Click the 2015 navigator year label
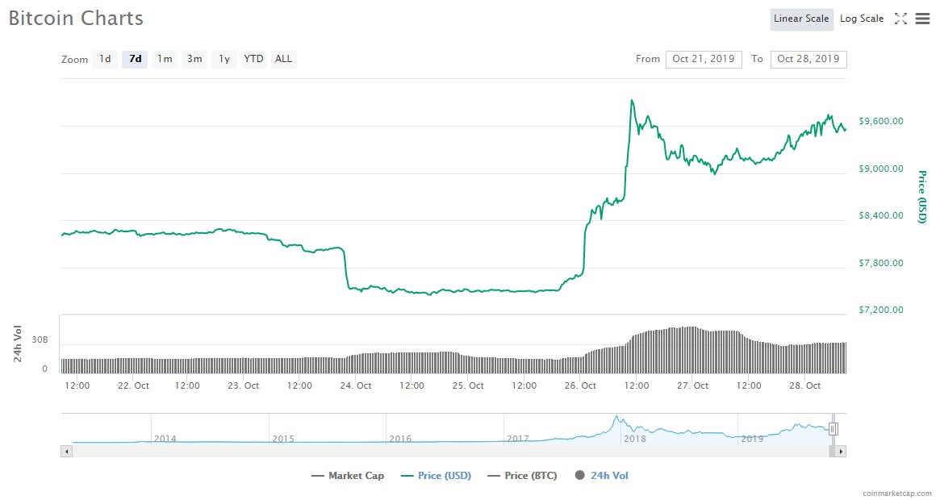Screen dimensions: 940x500 click(x=283, y=439)
